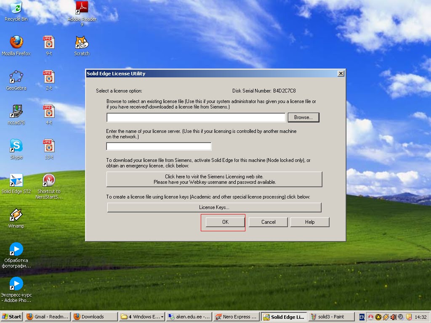The height and width of the screenshot is (323, 431).
Task: Click the license file path input field
Action: [x=196, y=117]
